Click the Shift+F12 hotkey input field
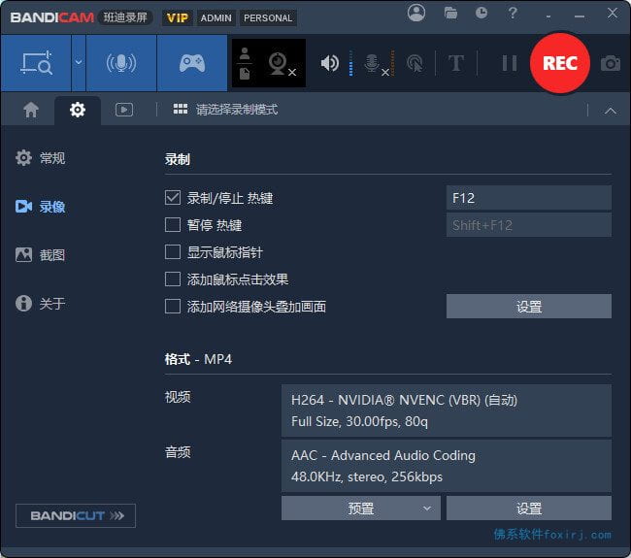 (529, 225)
